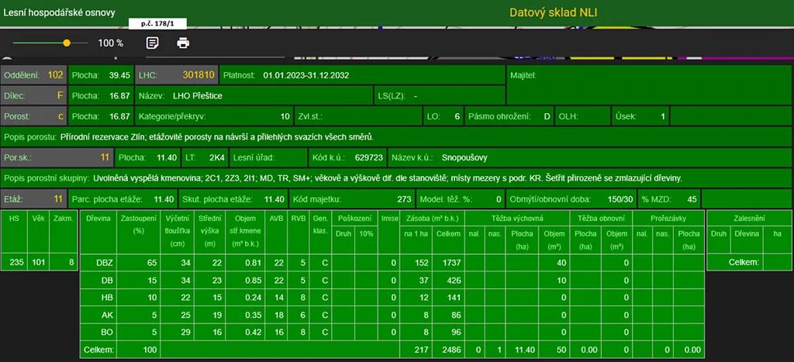Click the 100 % zoom value
This screenshot has width=794, height=362.
[x=110, y=43]
